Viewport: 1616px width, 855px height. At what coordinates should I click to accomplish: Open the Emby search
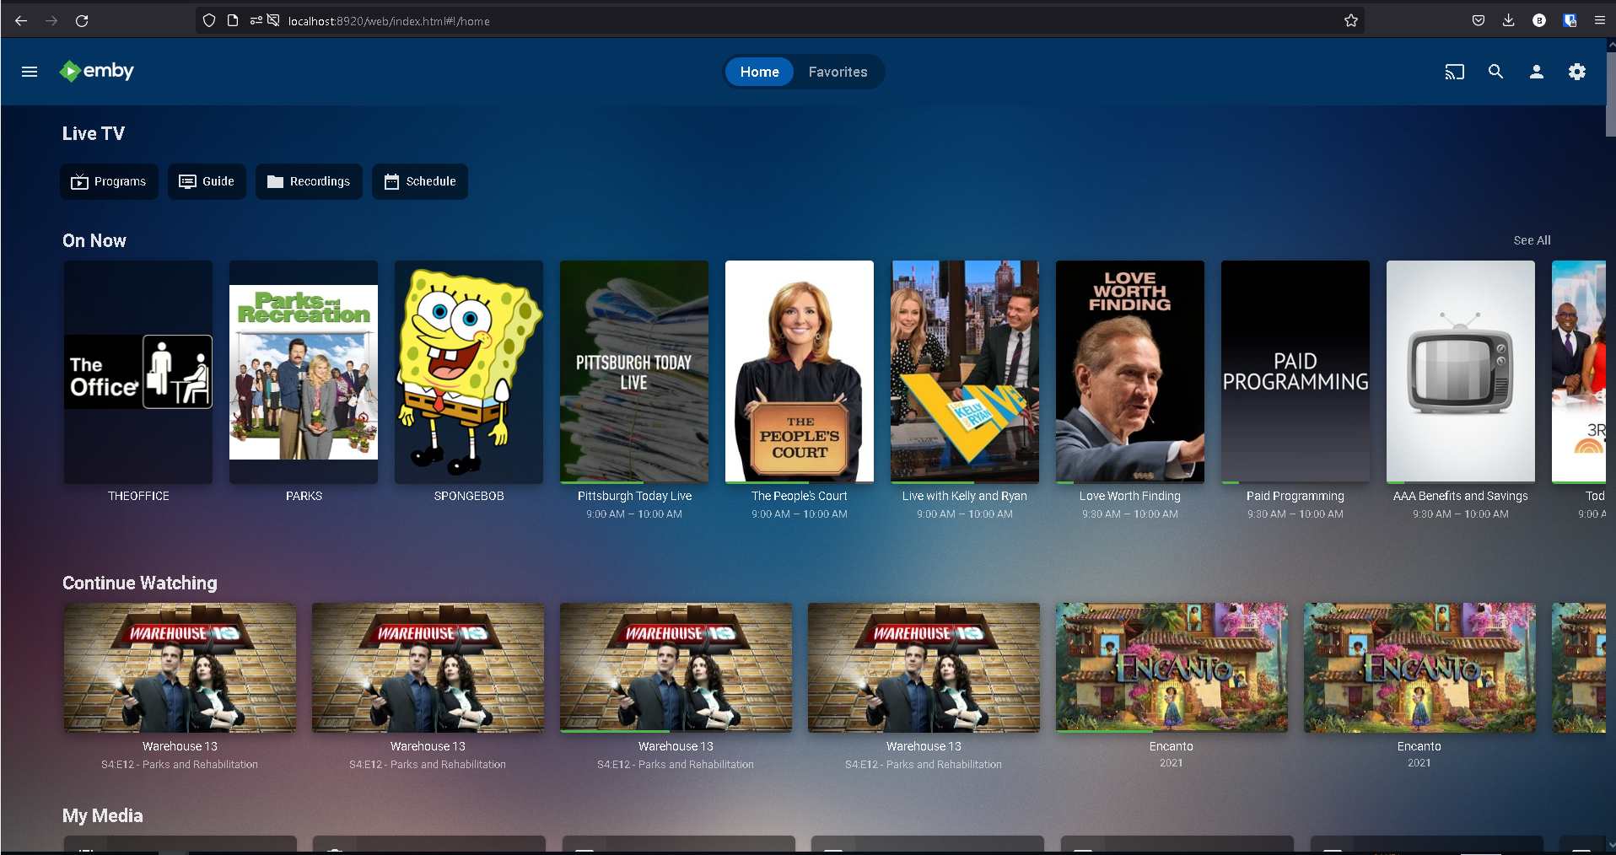(1495, 72)
